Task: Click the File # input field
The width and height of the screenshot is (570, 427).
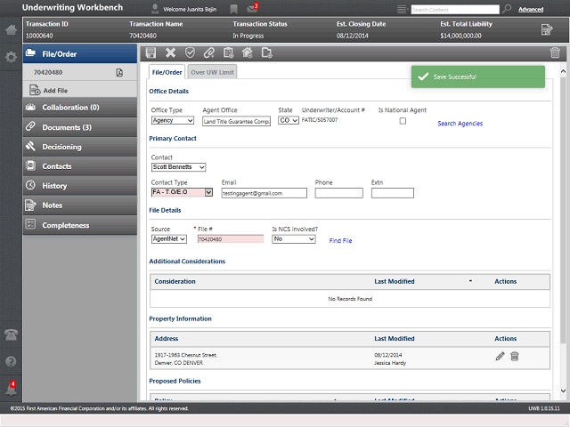Action: (231, 239)
